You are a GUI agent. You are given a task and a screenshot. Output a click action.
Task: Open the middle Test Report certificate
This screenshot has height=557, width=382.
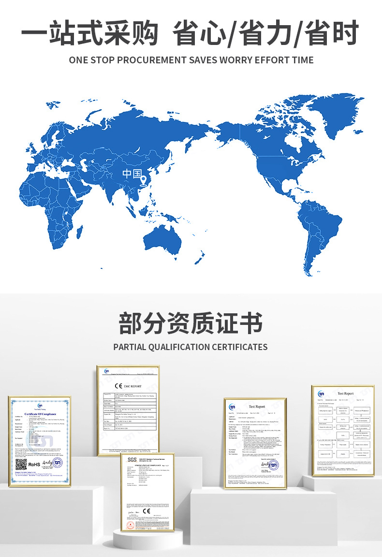point(255,443)
